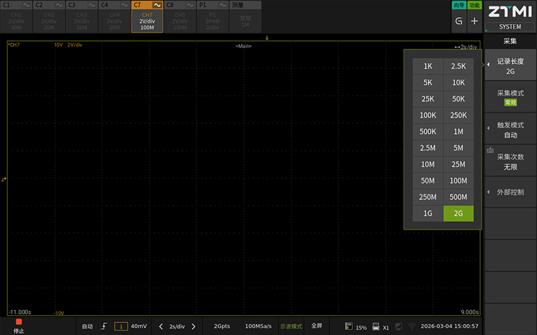Viewport: 537px width, 335px height.
Task: Open the 外部控制 external control submenu
Action: click(x=510, y=192)
